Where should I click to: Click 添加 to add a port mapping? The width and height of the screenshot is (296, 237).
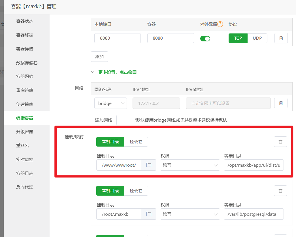99,56
